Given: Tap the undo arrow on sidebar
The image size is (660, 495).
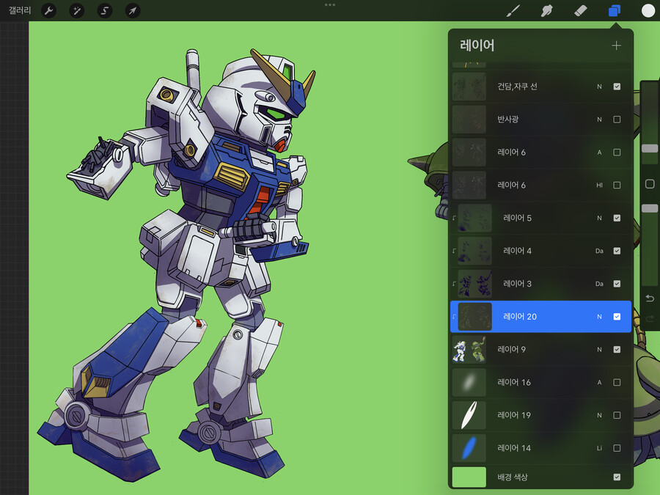Looking at the screenshot, I should pos(650,298).
